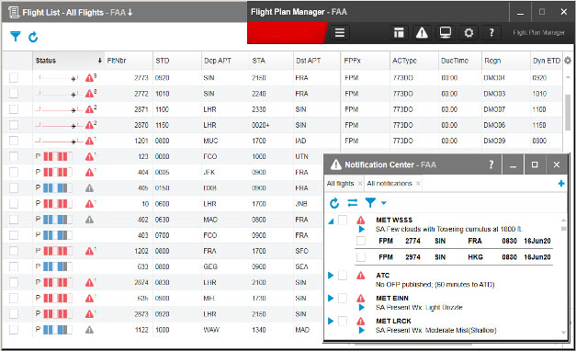Expand the ATC notification
Viewport: 576px width, 351px height.
[x=331, y=276]
